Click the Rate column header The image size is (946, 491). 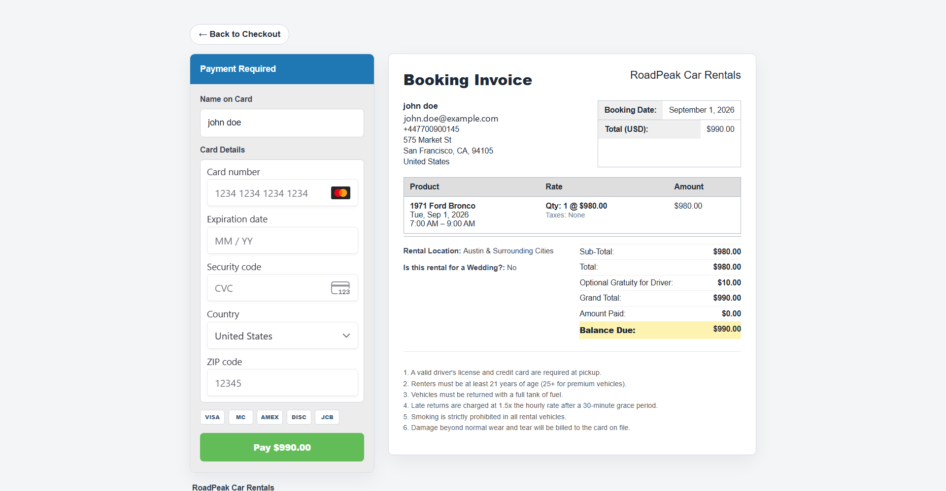pyautogui.click(x=554, y=187)
